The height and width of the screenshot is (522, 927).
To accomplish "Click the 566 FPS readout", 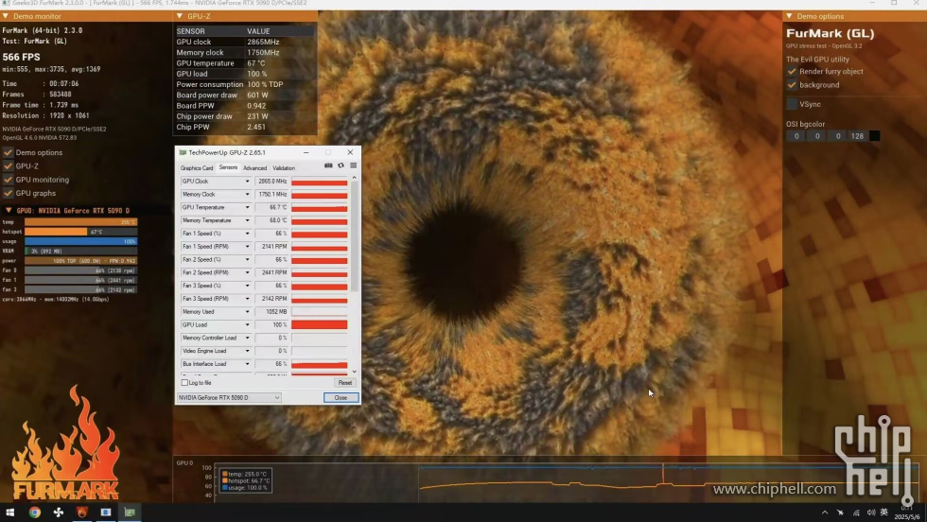I will pos(21,57).
